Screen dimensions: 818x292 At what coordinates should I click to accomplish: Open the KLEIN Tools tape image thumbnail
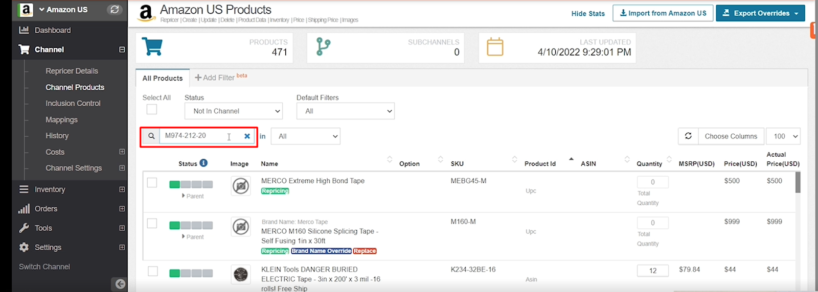click(x=241, y=275)
